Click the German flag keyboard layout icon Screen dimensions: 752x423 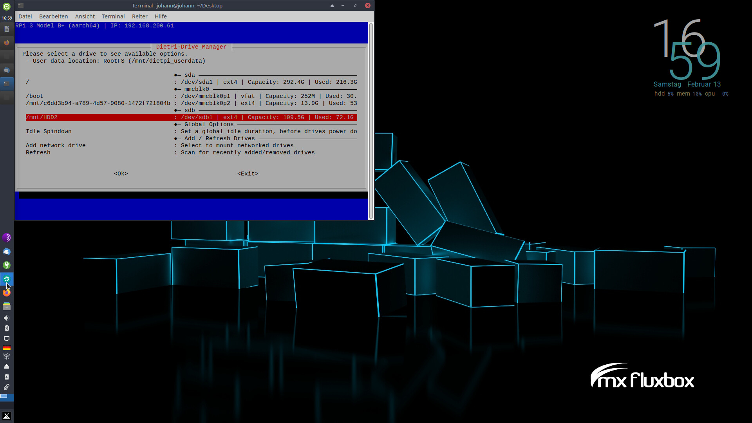click(x=7, y=347)
